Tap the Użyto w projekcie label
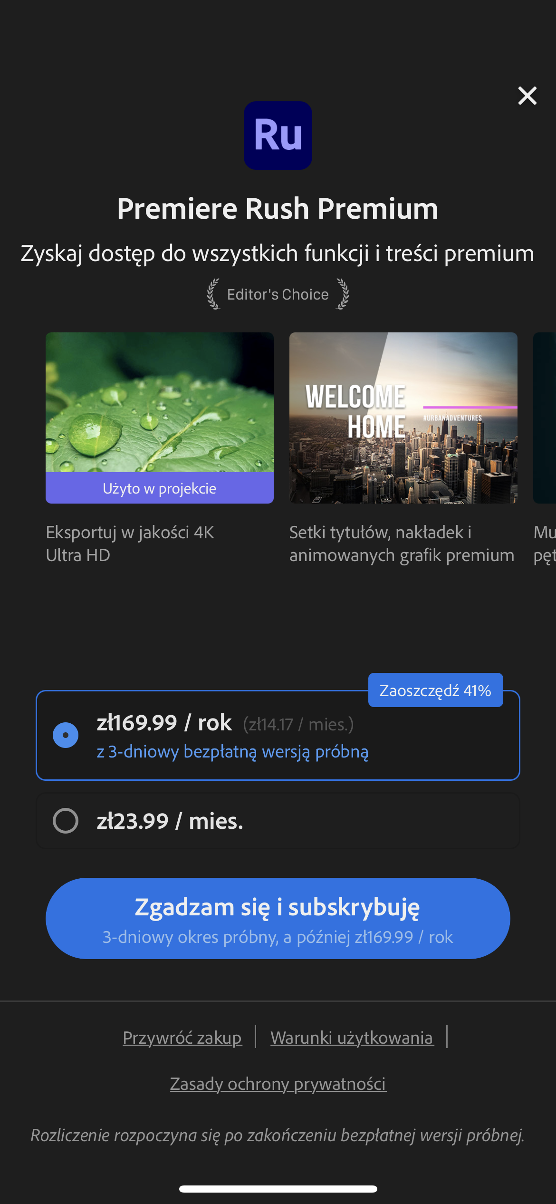This screenshot has height=1204, width=556. 160,488
